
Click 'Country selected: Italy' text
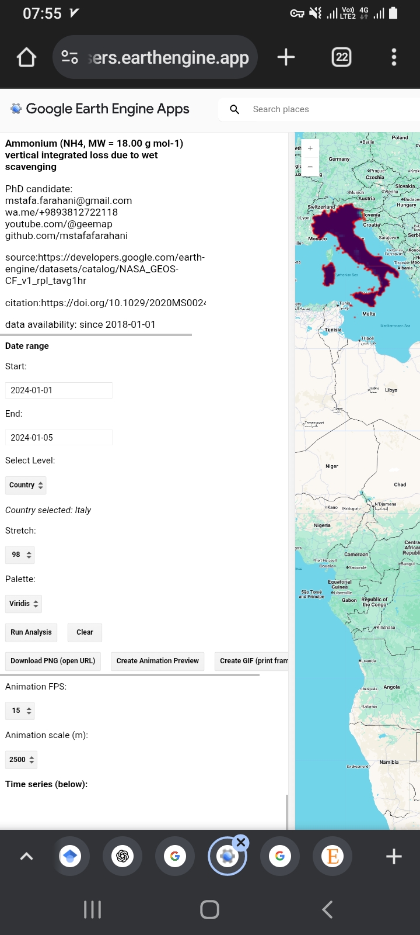[x=48, y=510]
